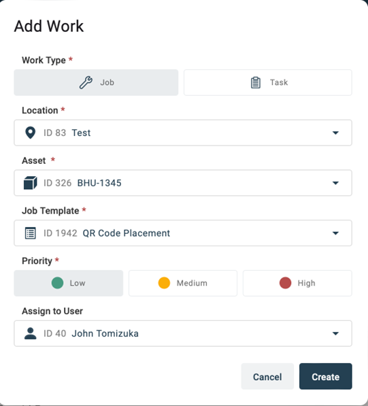Set priority to High
This screenshot has width=368, height=406.
coord(297,284)
